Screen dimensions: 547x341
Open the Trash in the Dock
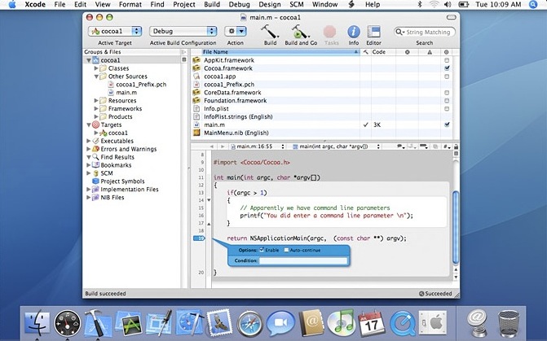coord(508,324)
